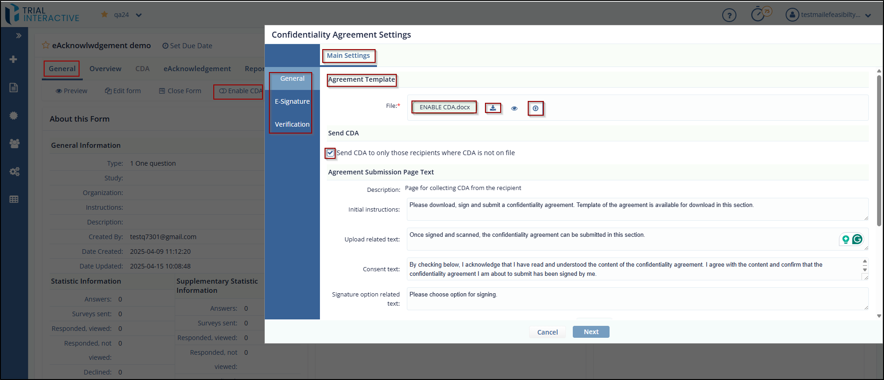This screenshot has height=380, width=884.
Task: Click the favorite star next to qa24
Action: click(104, 15)
